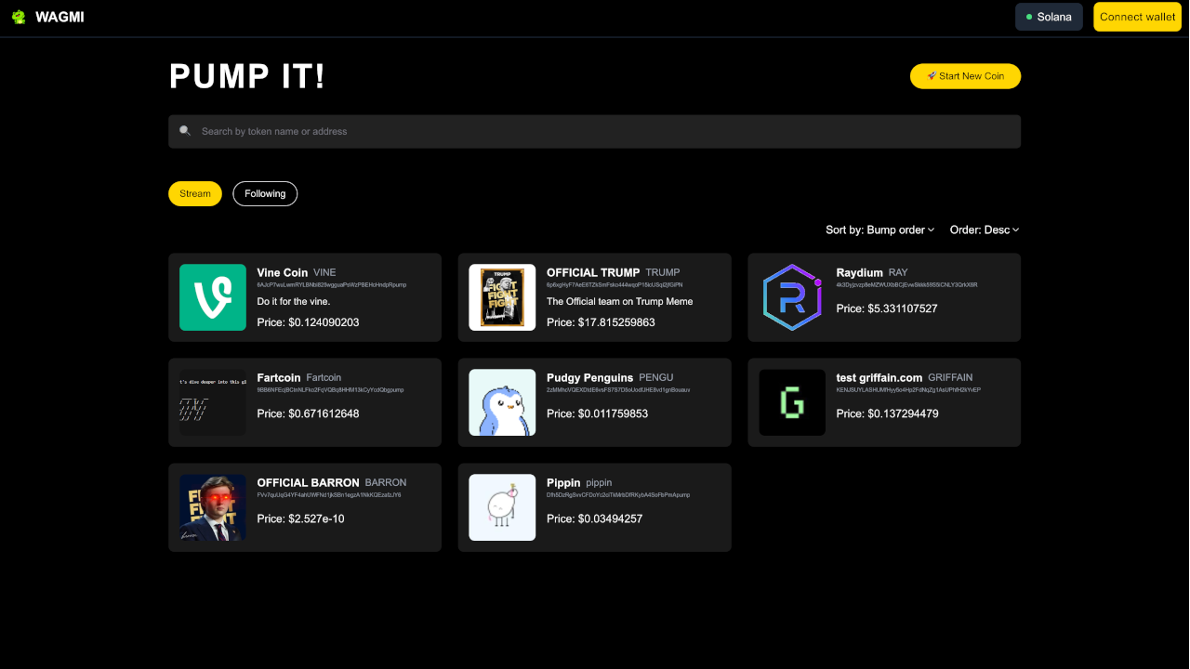The image size is (1190, 669).
Task: Click the green GRIFFAIN G logo
Action: tap(792, 402)
